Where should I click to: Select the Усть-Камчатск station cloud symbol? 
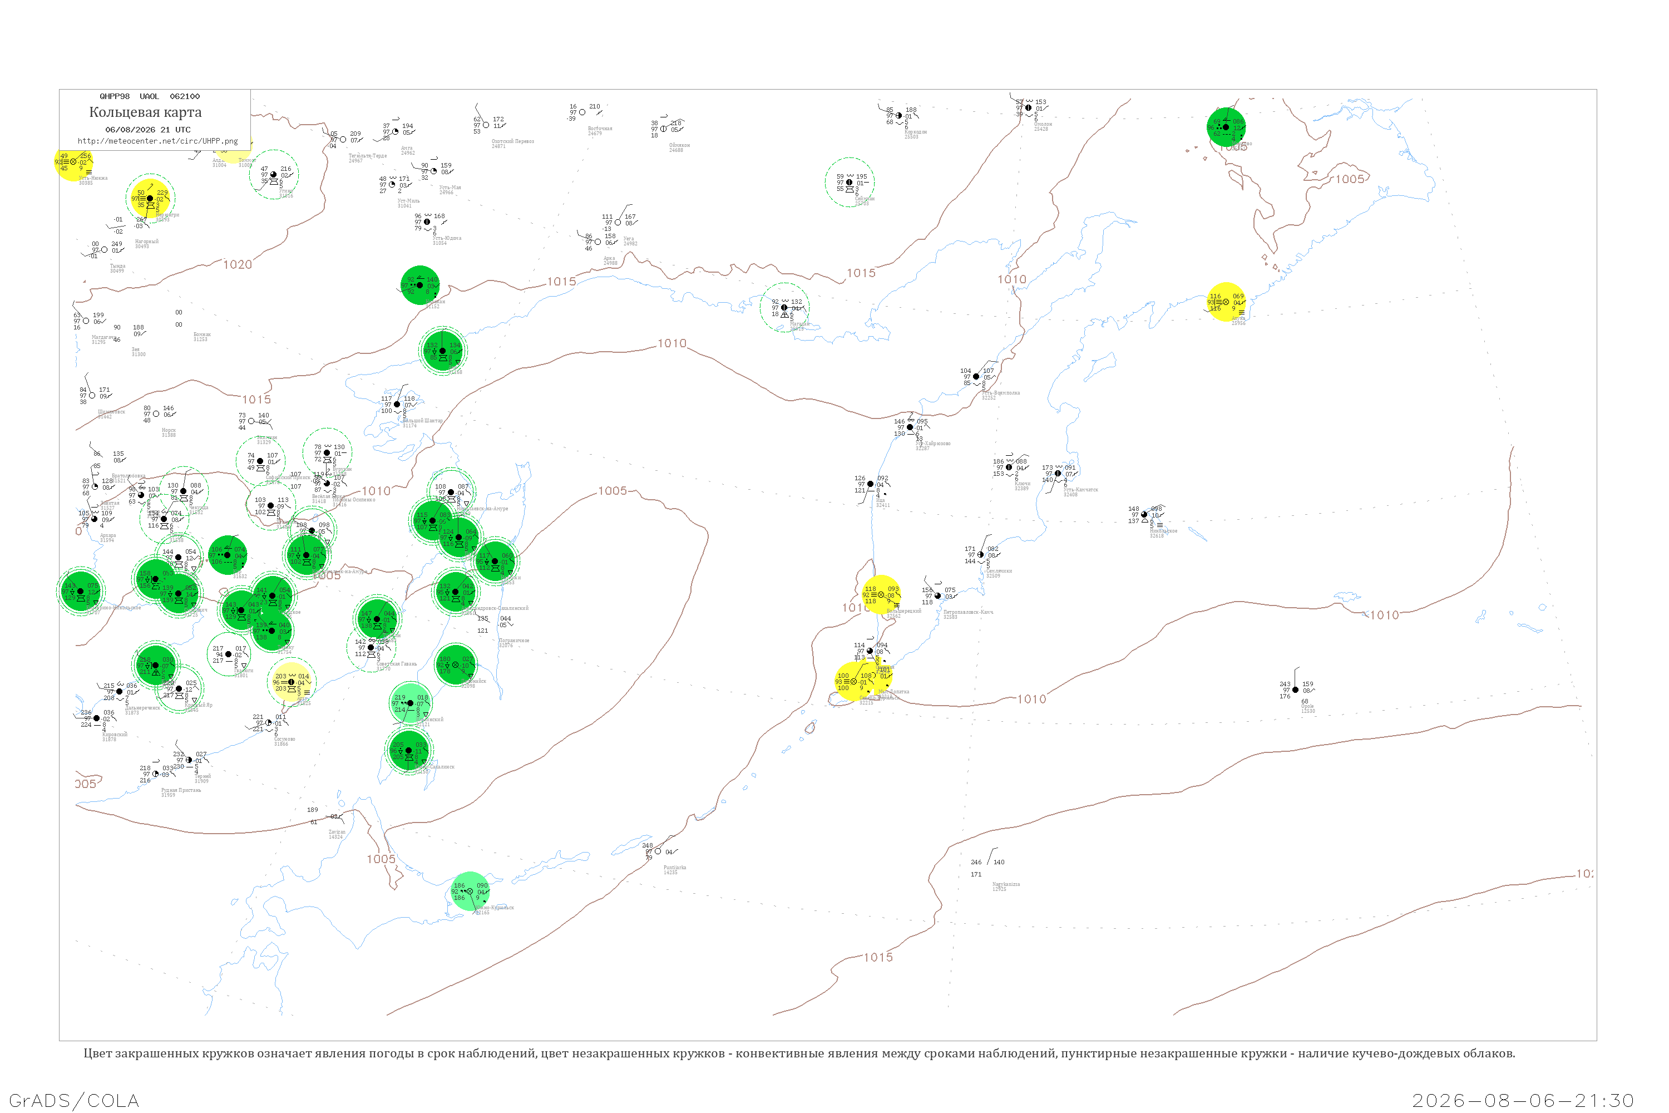point(1058,474)
